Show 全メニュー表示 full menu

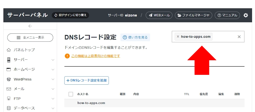pos(30,37)
